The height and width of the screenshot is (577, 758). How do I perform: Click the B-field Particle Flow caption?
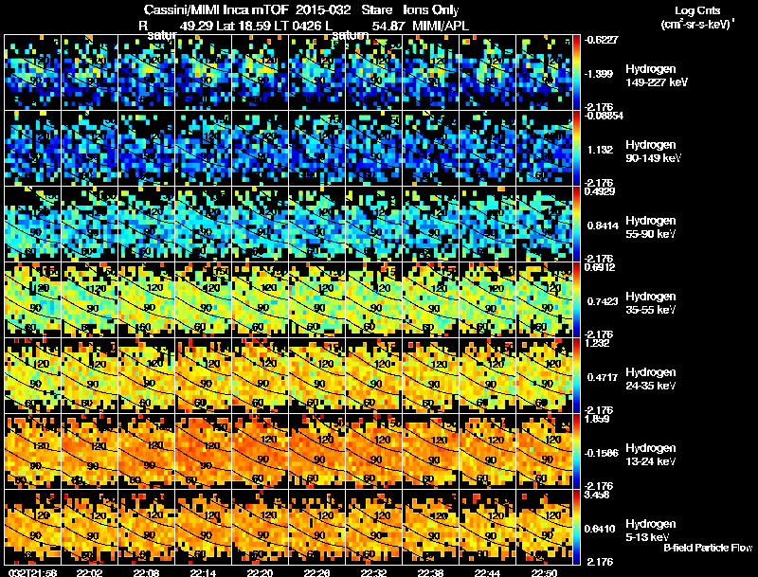pos(708,548)
